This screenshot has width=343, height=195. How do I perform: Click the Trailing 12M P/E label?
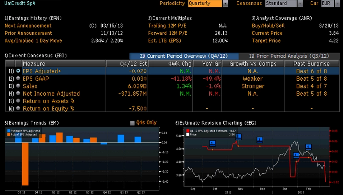[x=167, y=25]
